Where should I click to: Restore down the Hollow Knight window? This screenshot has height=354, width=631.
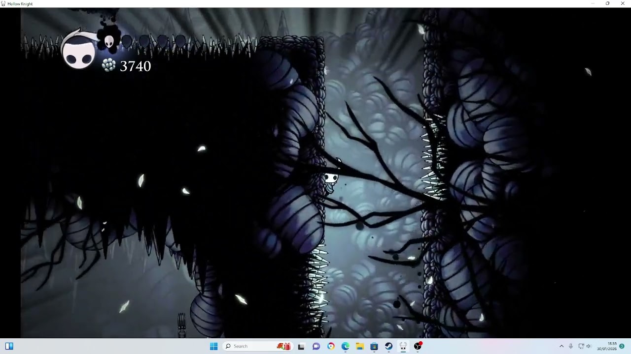coord(607,3)
